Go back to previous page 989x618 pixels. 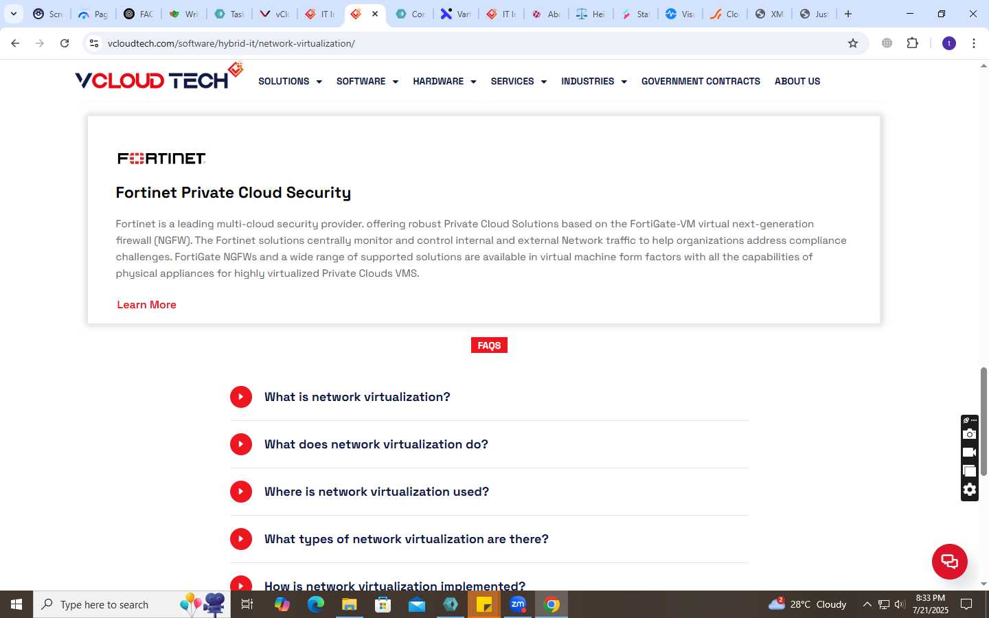[x=15, y=43]
